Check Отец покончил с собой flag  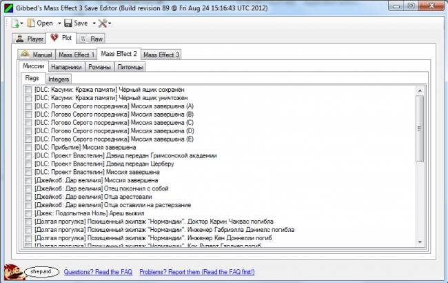click(28, 189)
